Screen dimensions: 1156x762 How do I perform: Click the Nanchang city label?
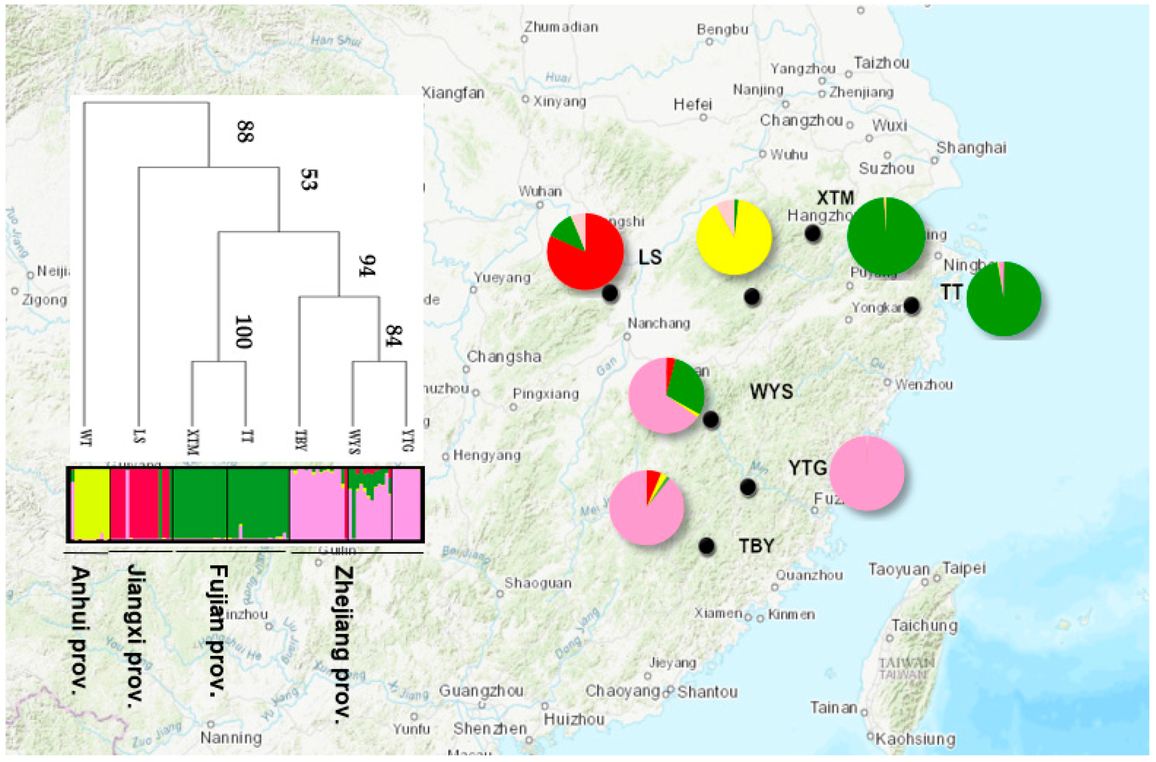tap(659, 323)
